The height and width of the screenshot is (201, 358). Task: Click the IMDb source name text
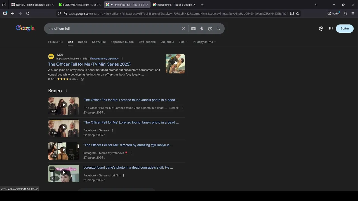coord(60,55)
